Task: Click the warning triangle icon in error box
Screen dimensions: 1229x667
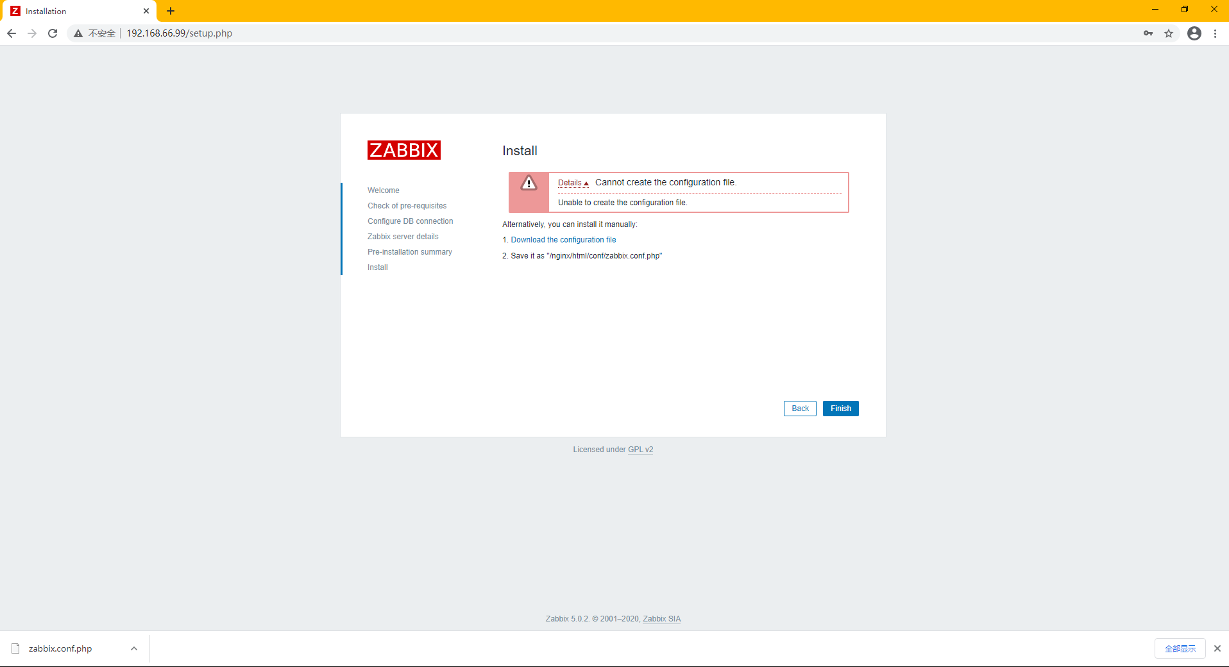Action: 529,183
